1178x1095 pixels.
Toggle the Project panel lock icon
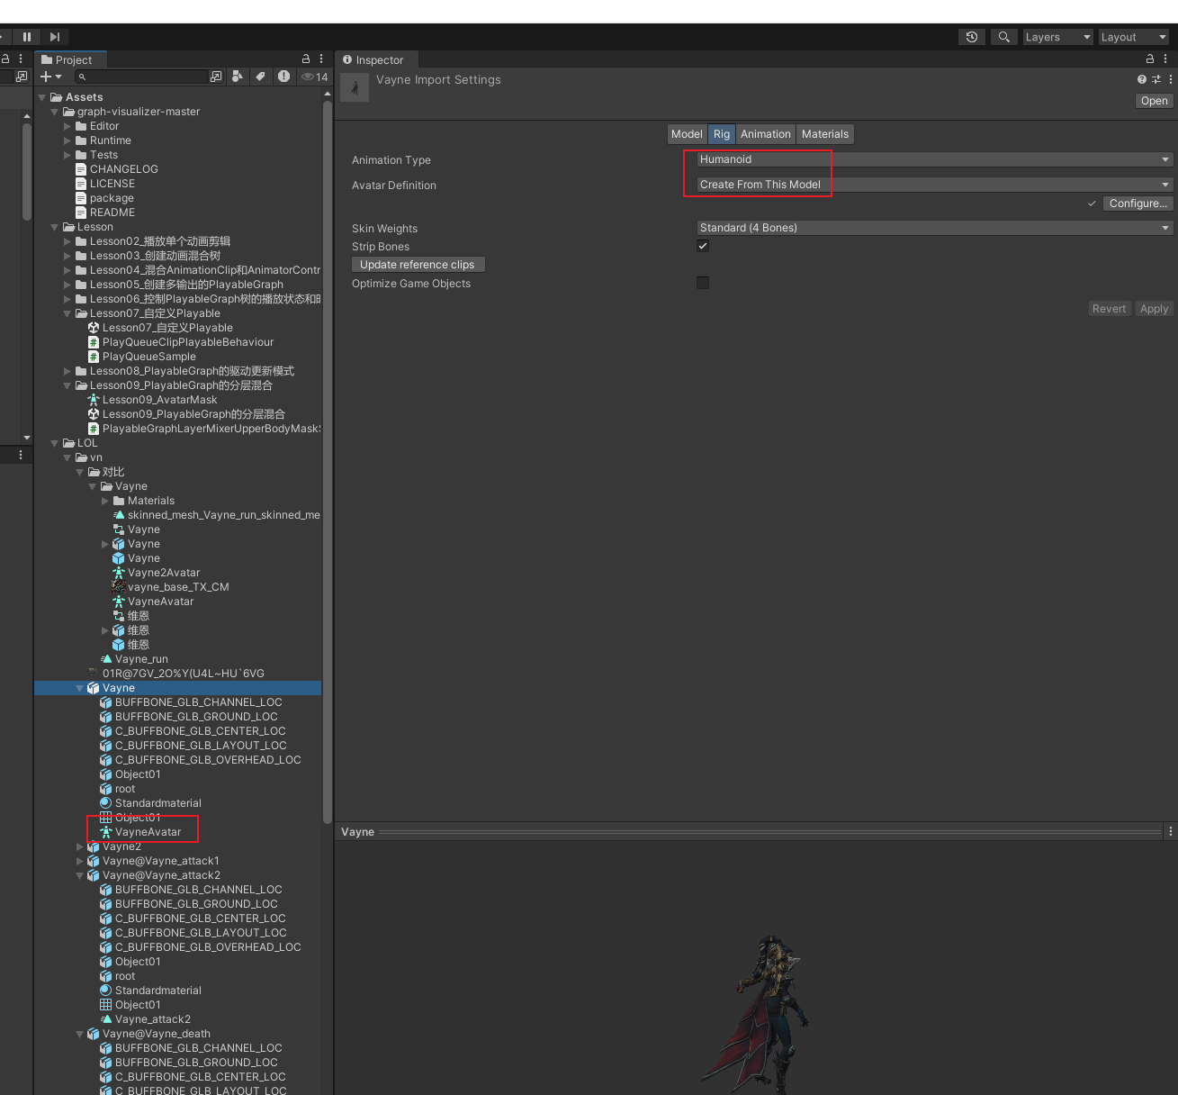[306, 59]
